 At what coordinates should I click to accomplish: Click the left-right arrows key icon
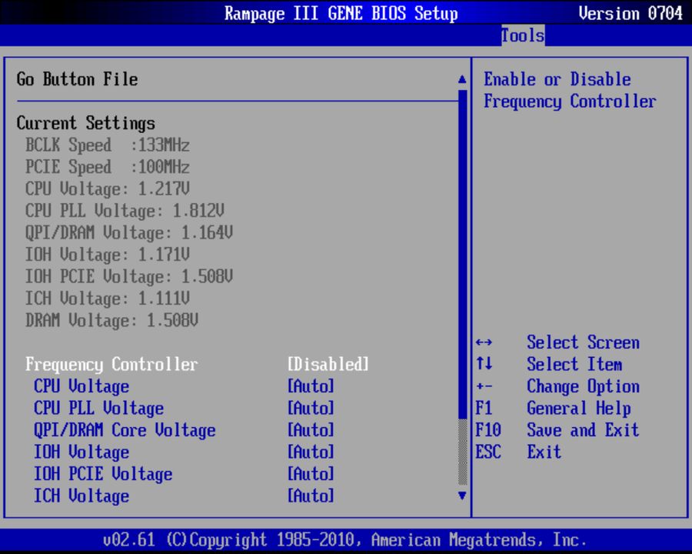484,342
